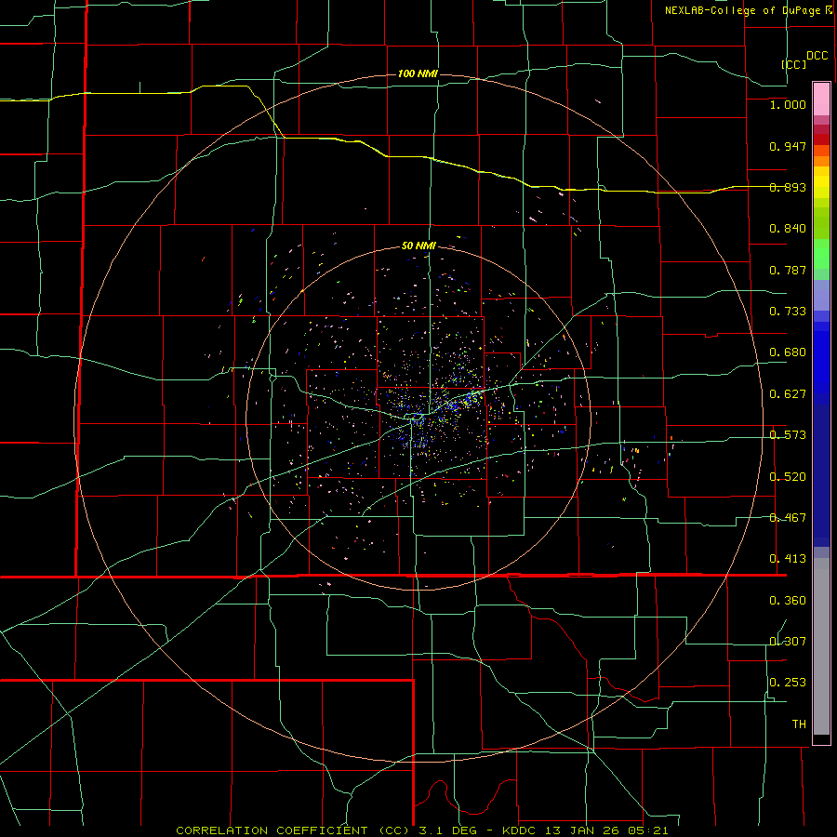Click the 0.253 color scale value
The height and width of the screenshot is (837, 837).
(x=788, y=683)
